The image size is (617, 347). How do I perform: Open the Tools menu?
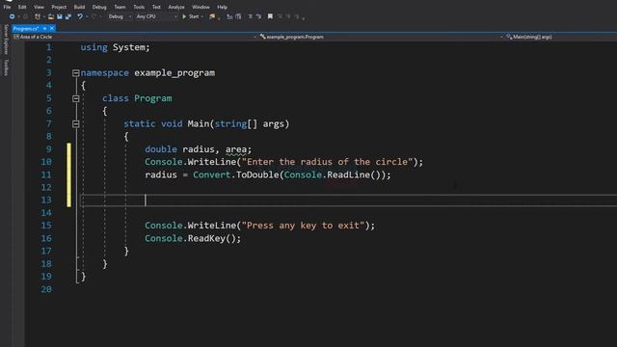point(139,7)
